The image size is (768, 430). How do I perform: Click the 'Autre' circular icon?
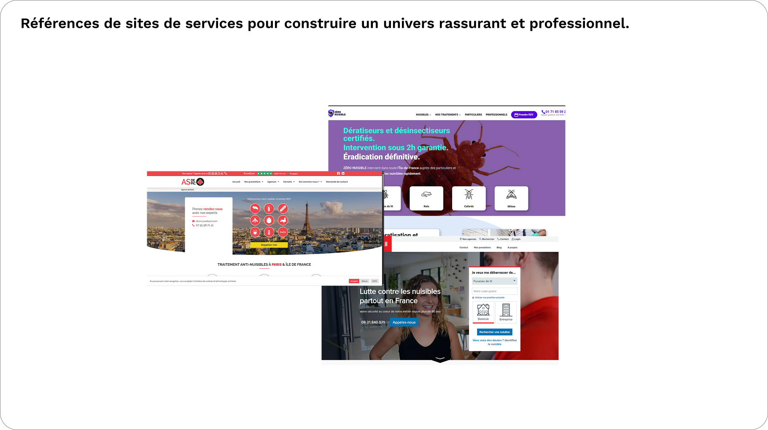283,232
